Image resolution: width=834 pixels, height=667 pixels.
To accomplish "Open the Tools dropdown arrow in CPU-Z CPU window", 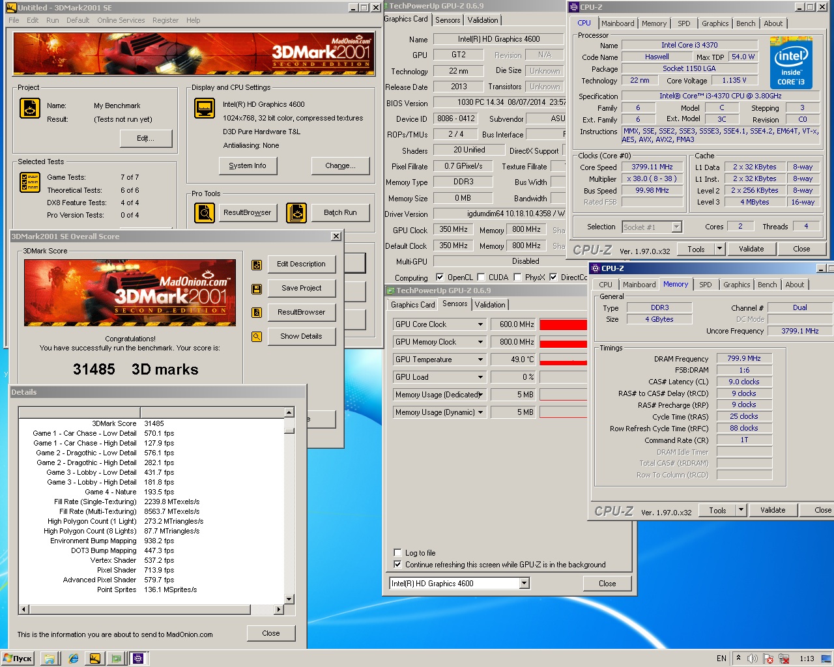I will (x=719, y=249).
